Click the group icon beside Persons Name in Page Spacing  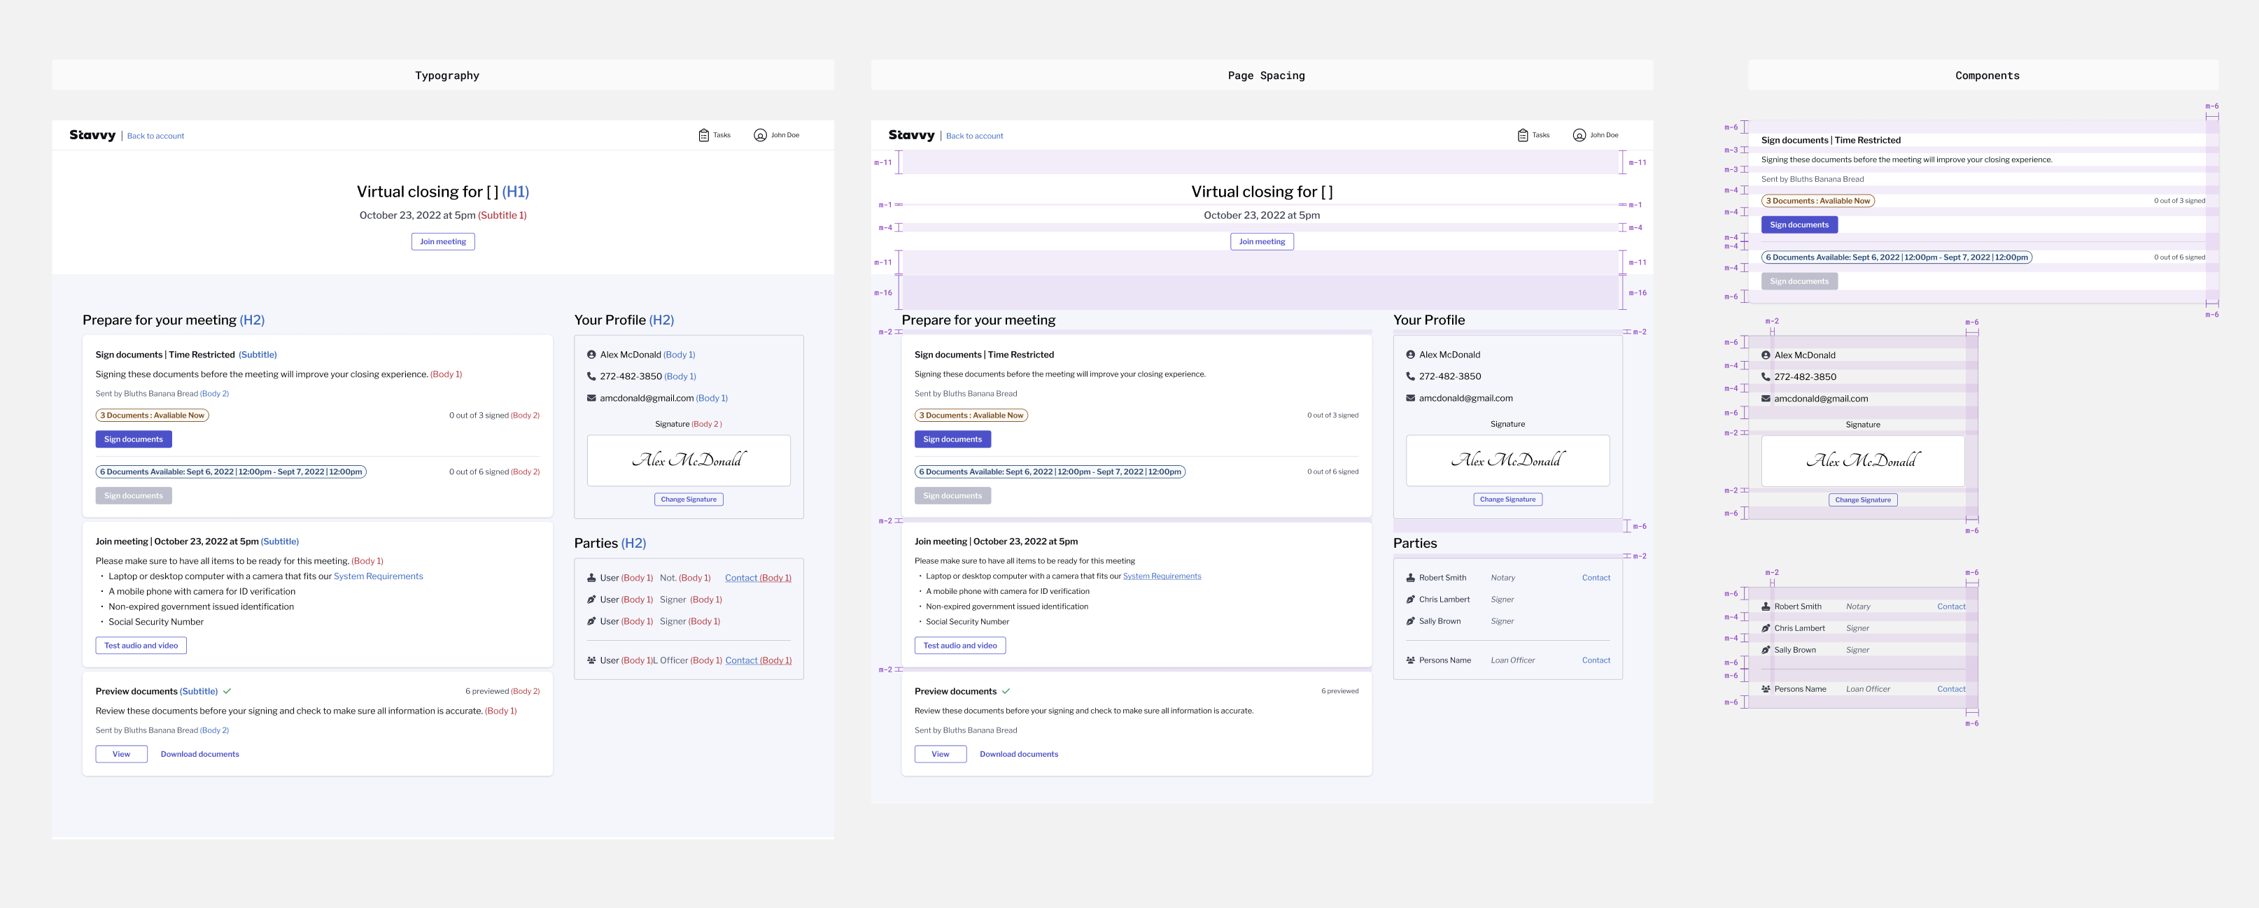tap(1410, 660)
